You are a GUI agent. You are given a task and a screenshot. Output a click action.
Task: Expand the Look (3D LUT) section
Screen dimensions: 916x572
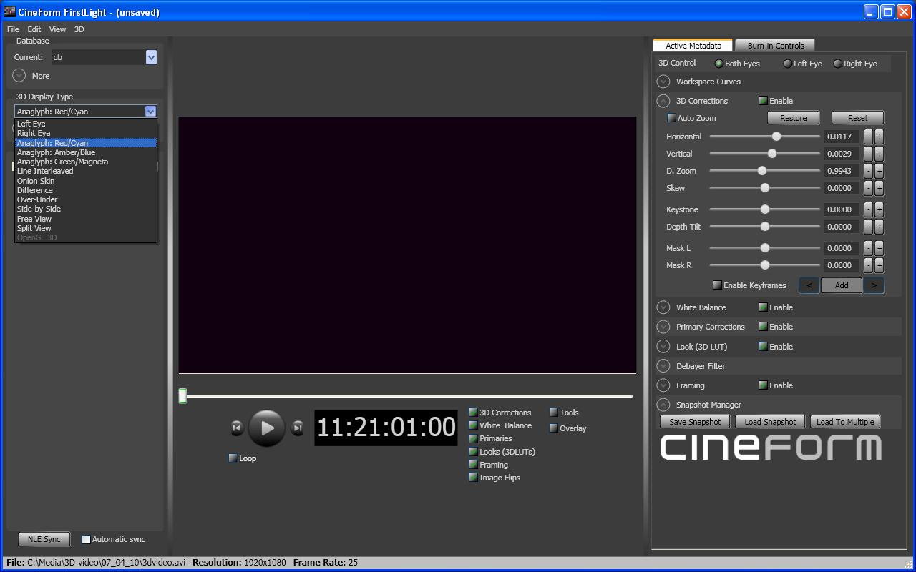pos(663,347)
